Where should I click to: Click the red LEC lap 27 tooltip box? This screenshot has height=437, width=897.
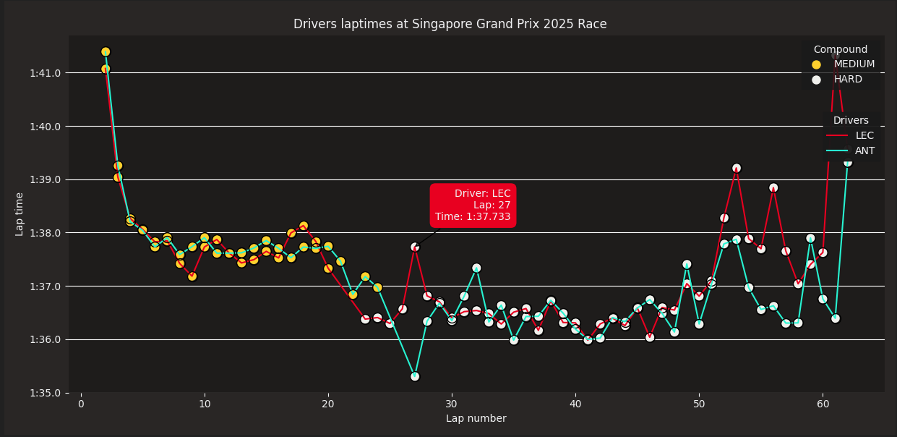473,205
